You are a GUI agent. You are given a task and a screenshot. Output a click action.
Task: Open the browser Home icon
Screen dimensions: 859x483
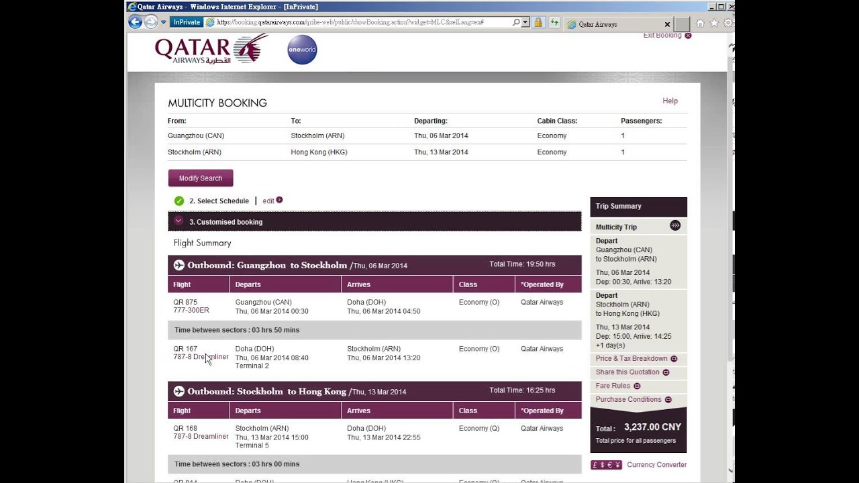(700, 23)
